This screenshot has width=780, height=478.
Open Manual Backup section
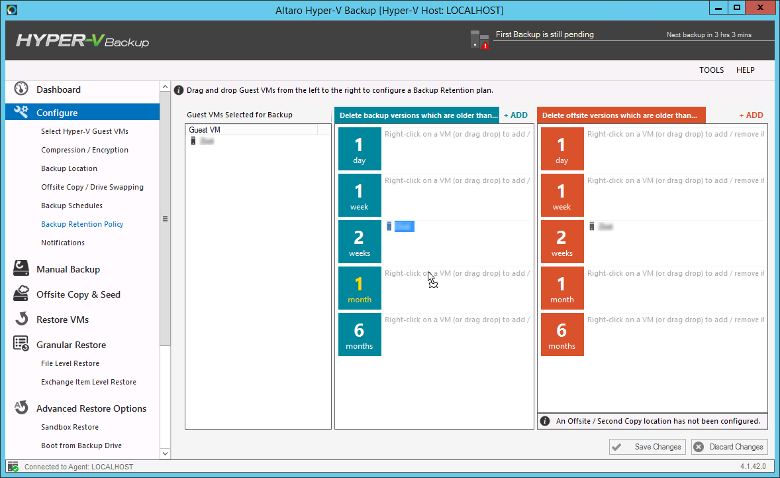pyautogui.click(x=68, y=269)
